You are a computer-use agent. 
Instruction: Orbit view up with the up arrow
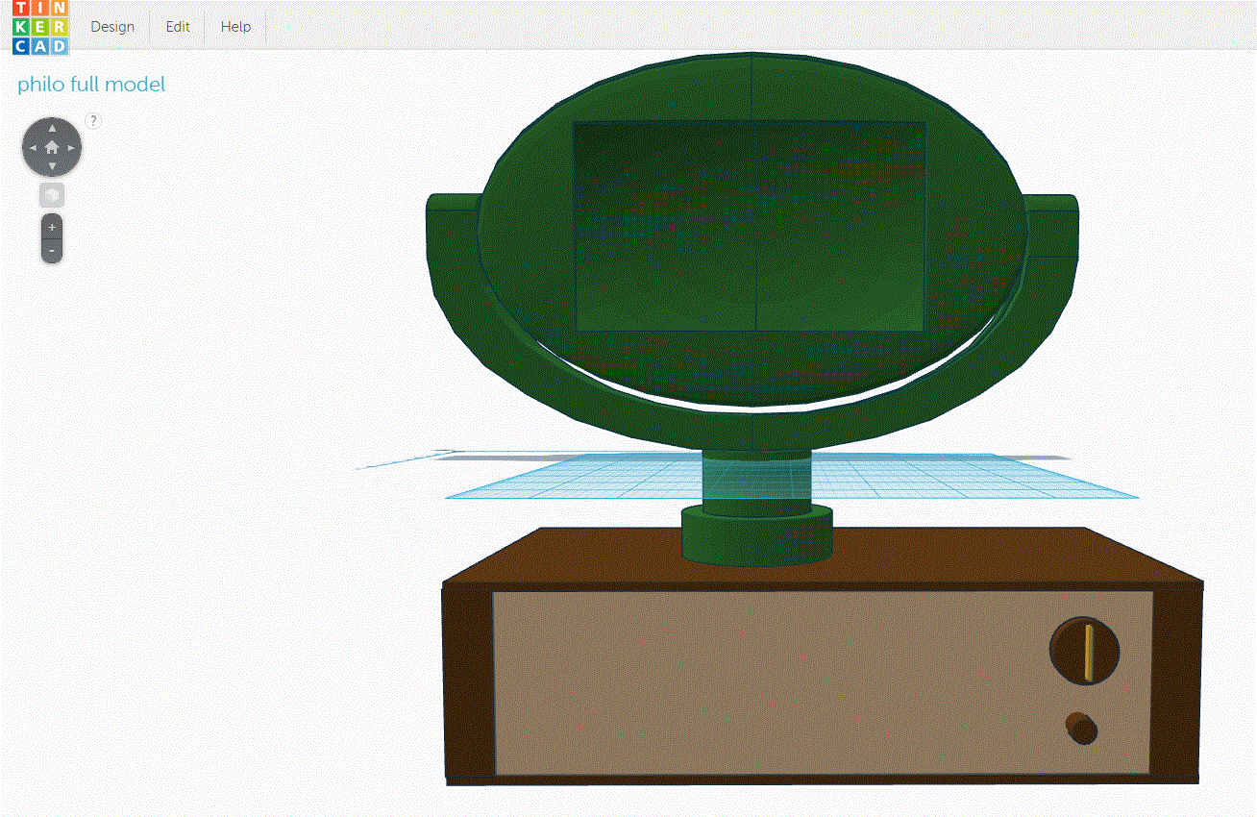52,128
